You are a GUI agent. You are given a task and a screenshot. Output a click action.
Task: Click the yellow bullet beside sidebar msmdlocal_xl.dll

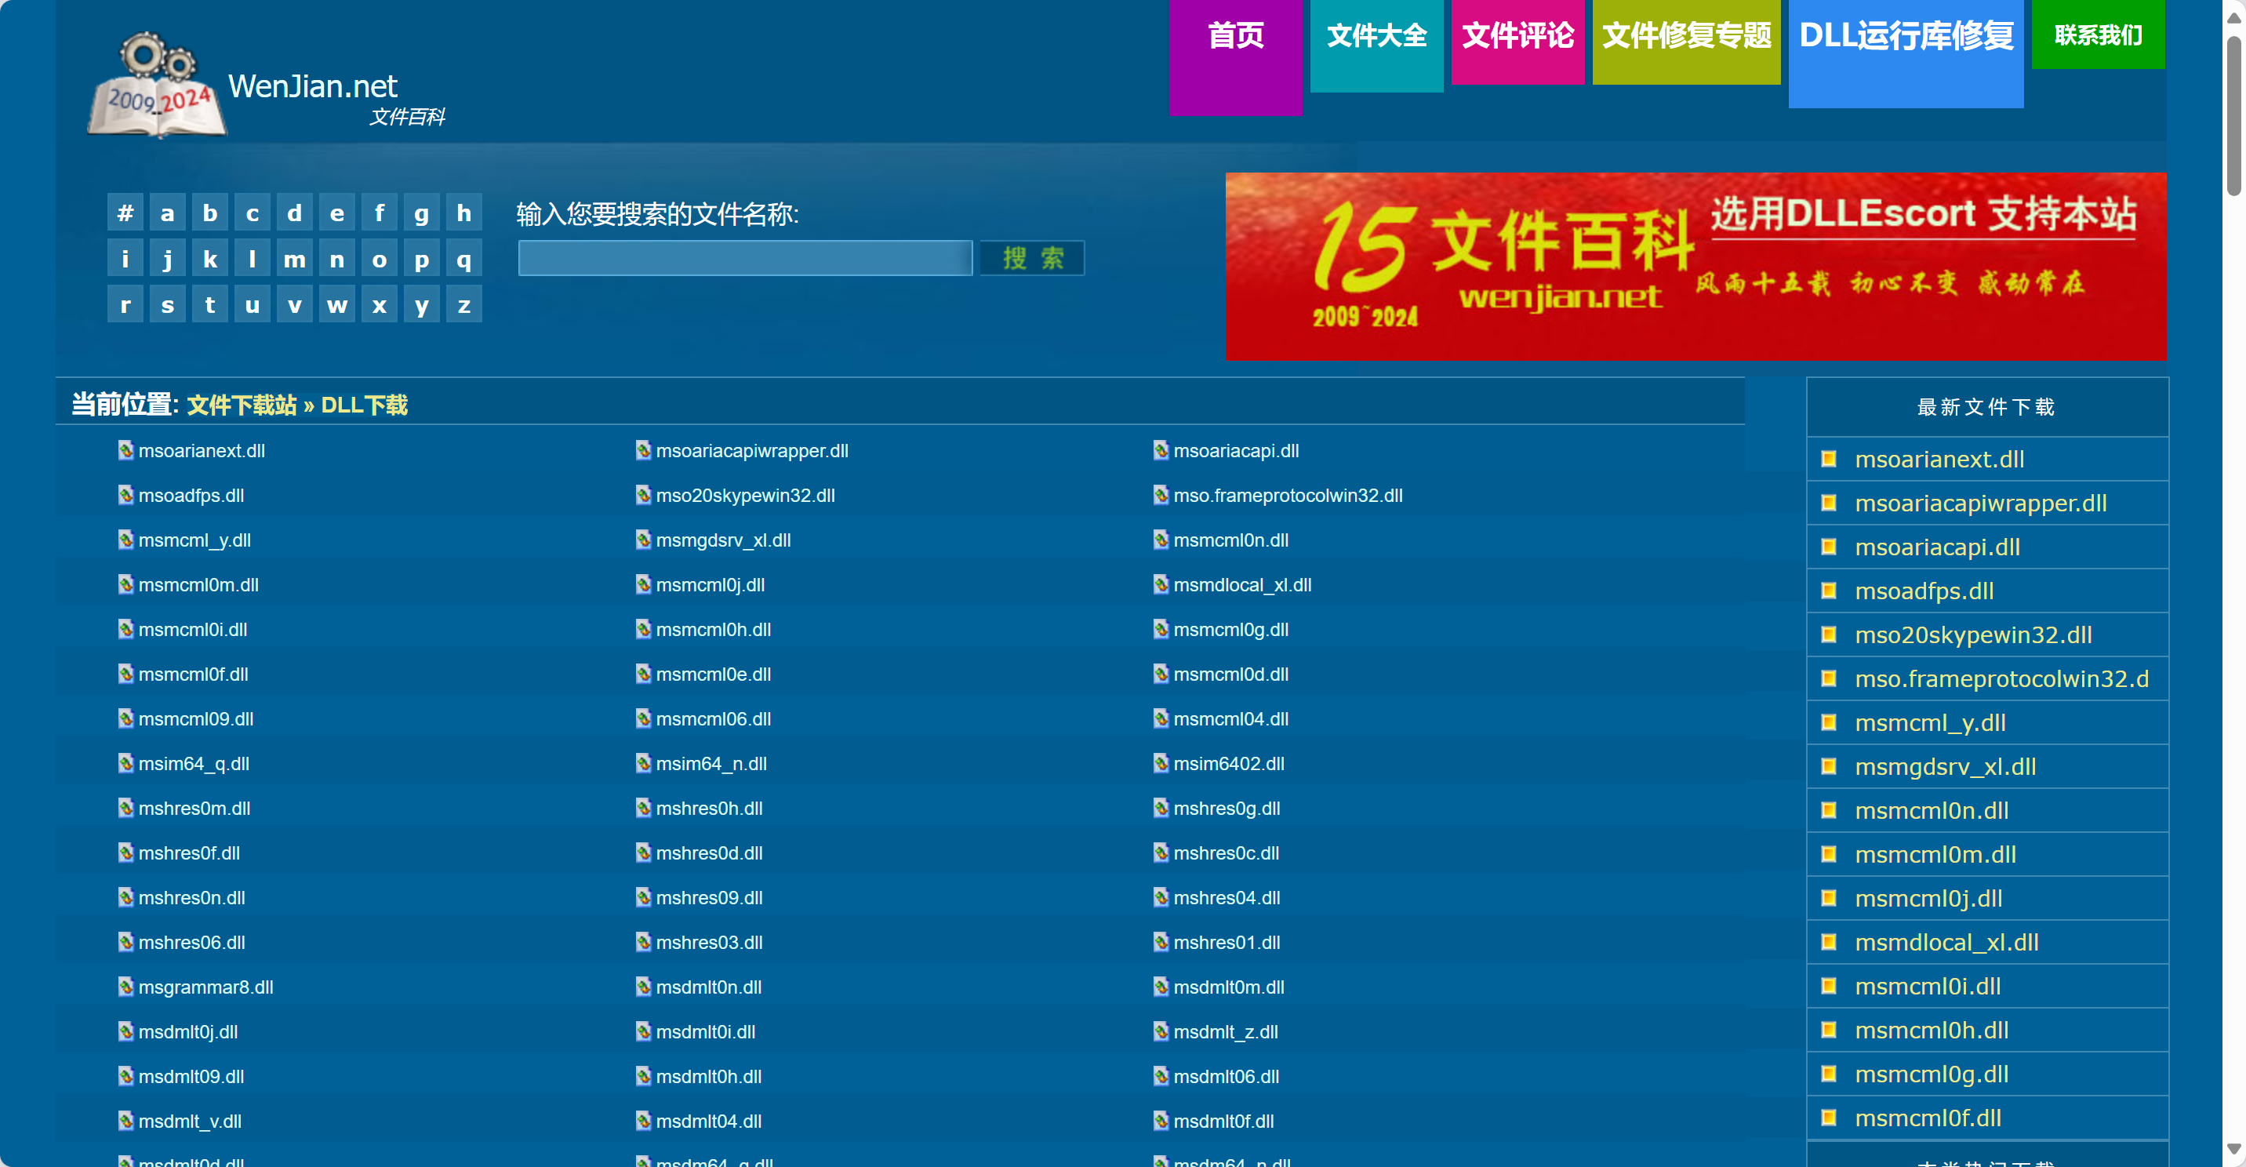pyautogui.click(x=1830, y=942)
